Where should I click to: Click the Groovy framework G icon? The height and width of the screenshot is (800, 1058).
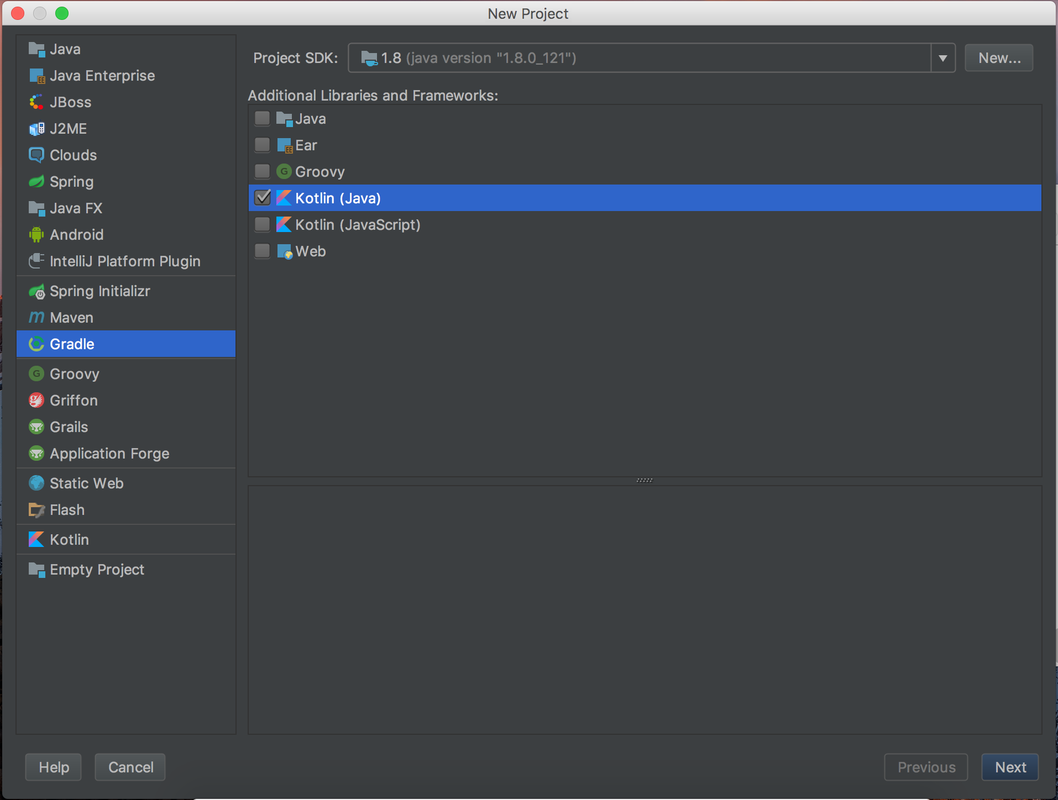click(x=284, y=171)
